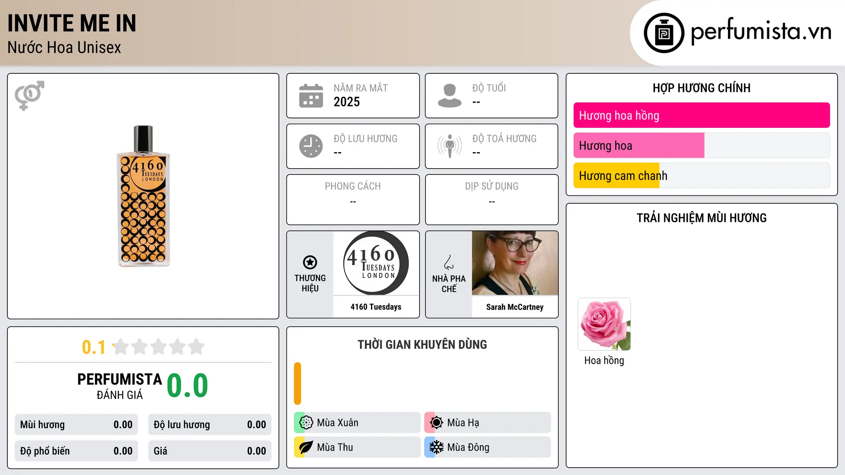This screenshot has width=845, height=475.
Task: Click the 4160 Tuesdays London brand logo
Action: [x=376, y=263]
